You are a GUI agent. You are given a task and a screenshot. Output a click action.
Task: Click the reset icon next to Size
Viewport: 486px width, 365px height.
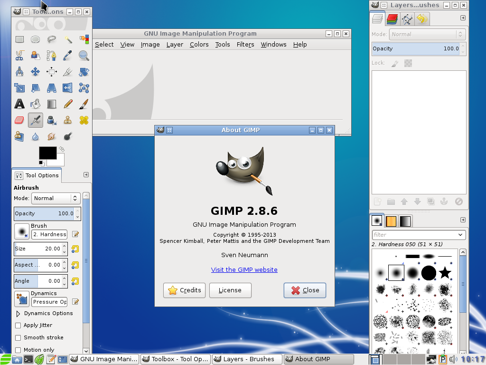tap(75, 249)
